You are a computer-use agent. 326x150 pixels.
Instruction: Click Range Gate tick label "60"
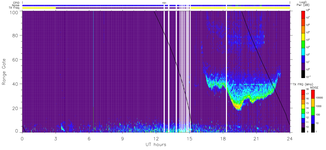click(x=15, y=60)
